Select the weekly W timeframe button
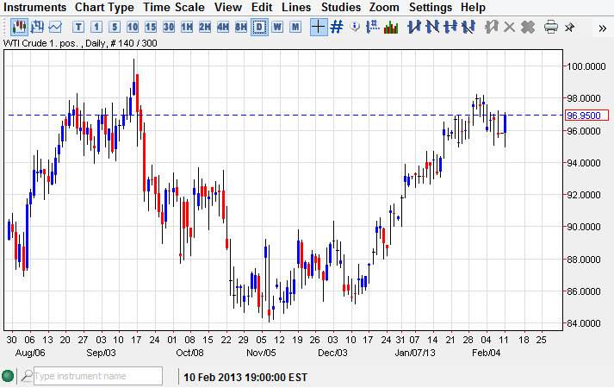 (277, 27)
